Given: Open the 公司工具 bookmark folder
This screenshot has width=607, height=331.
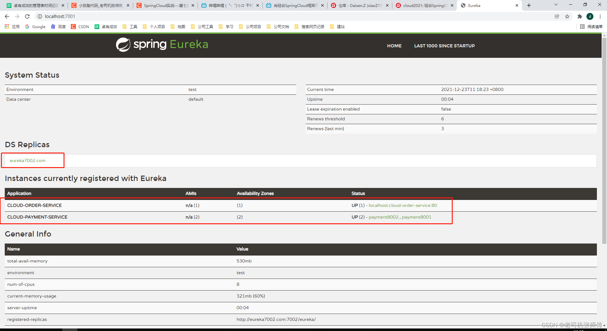Looking at the screenshot, I should pyautogui.click(x=202, y=27).
